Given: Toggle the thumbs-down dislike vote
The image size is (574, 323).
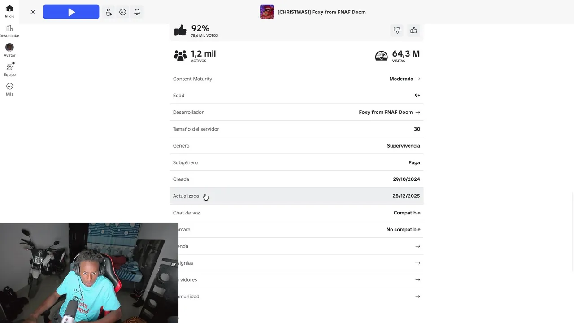Looking at the screenshot, I should [x=397, y=31].
